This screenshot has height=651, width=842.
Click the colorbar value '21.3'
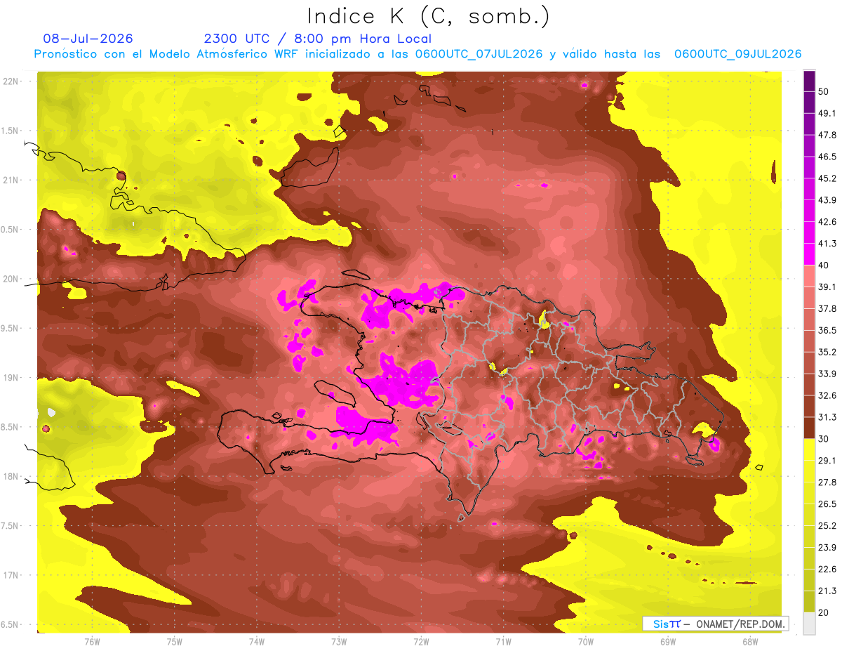(x=827, y=591)
